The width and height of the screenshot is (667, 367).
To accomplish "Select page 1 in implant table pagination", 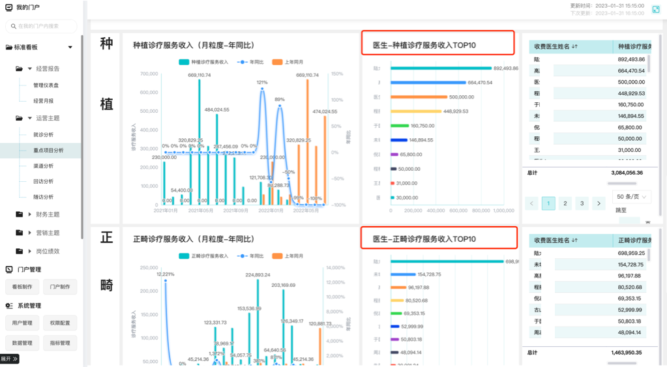I will point(548,203).
